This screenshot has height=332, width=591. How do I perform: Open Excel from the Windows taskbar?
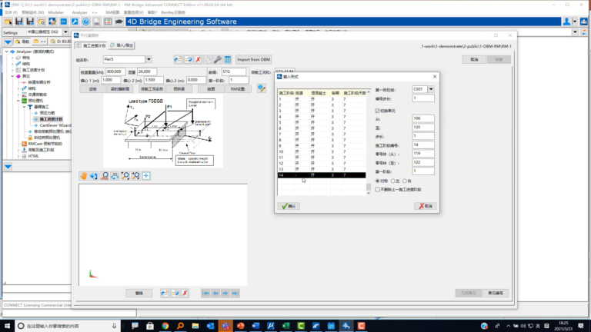click(285, 326)
